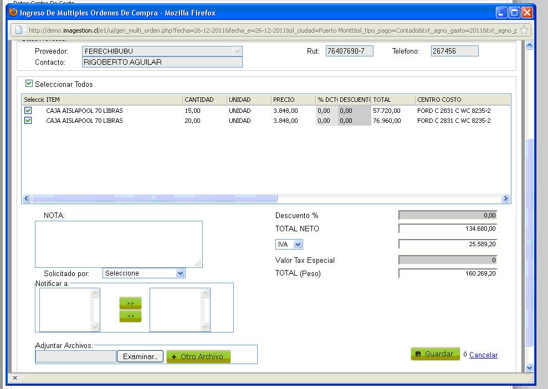Click the TOTAL (Peso) 160.269,20 field
Image resolution: width=548 pixels, height=389 pixels.
[448, 273]
